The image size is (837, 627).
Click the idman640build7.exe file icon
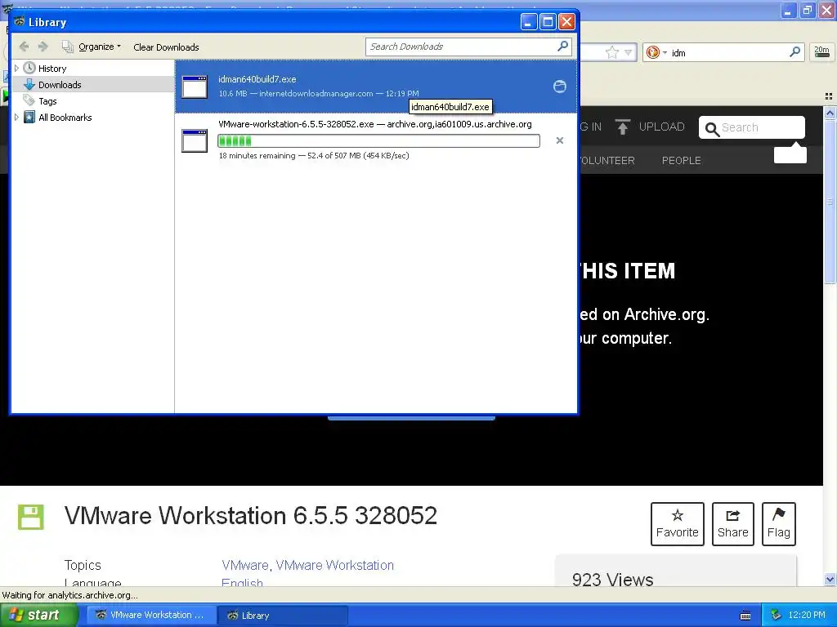pos(195,87)
